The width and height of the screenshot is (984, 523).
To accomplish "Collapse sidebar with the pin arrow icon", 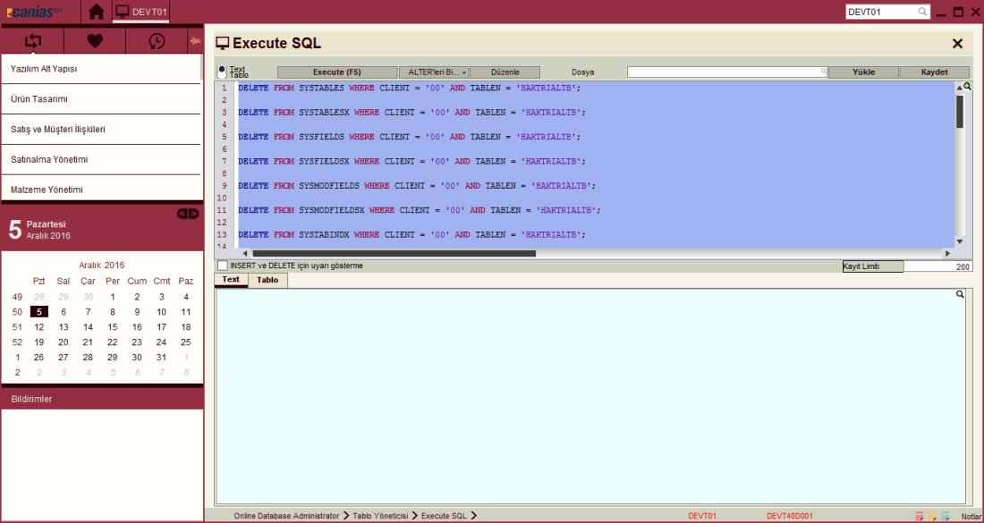I will point(194,40).
